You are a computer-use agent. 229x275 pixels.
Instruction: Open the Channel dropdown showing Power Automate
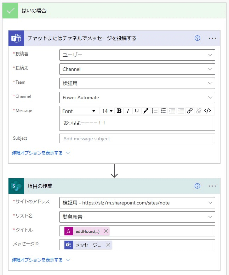pyautogui.click(x=137, y=97)
